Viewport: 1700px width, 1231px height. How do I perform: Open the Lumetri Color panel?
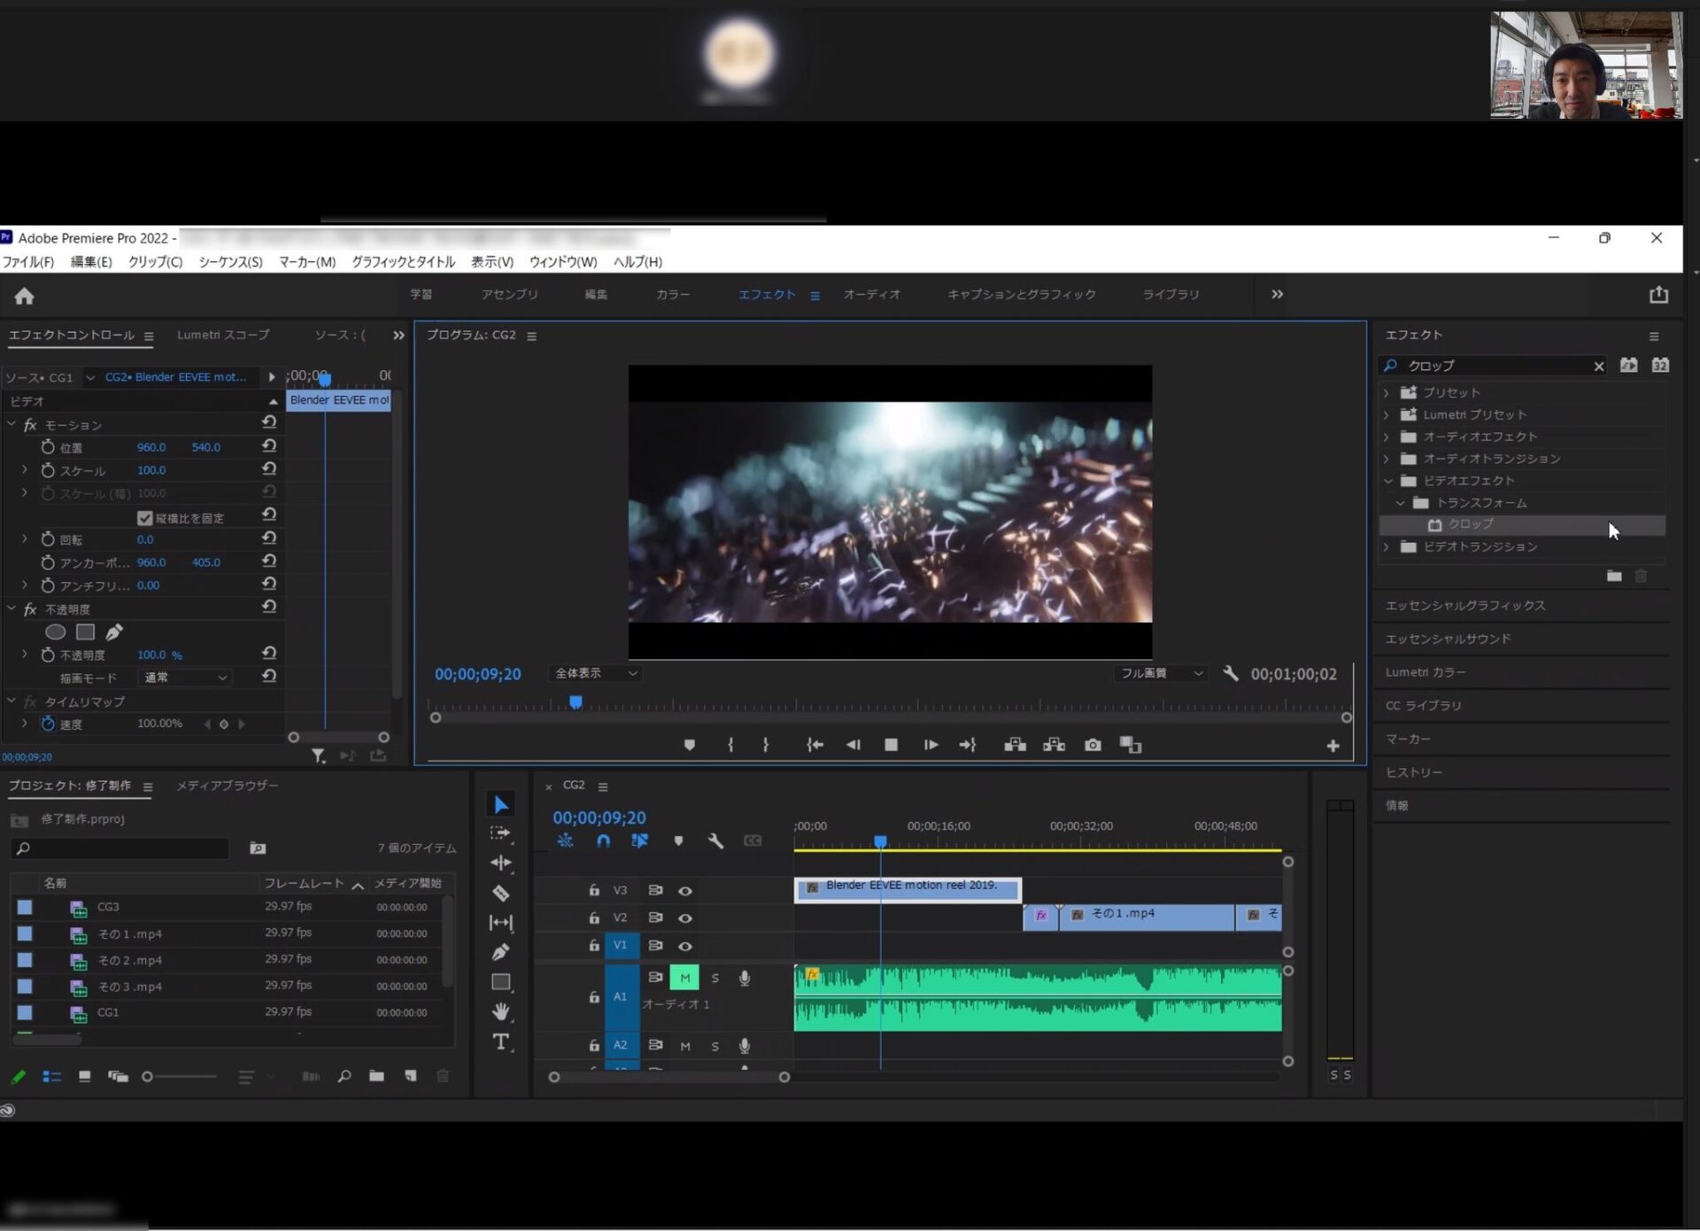pyautogui.click(x=1425, y=672)
